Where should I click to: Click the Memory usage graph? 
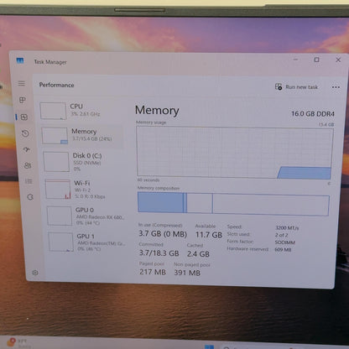(234, 153)
